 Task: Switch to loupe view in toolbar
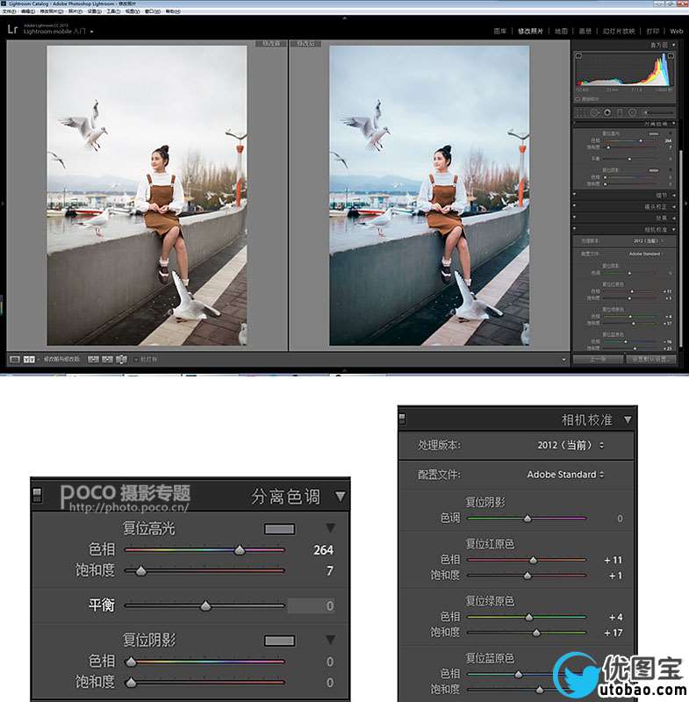(15, 359)
